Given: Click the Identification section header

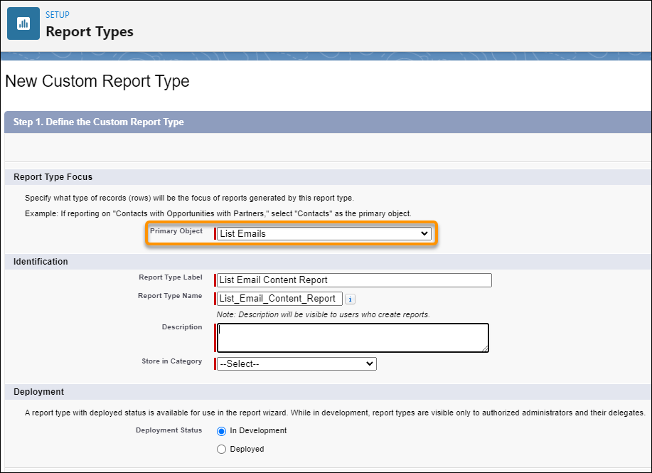Looking at the screenshot, I should pos(41,262).
